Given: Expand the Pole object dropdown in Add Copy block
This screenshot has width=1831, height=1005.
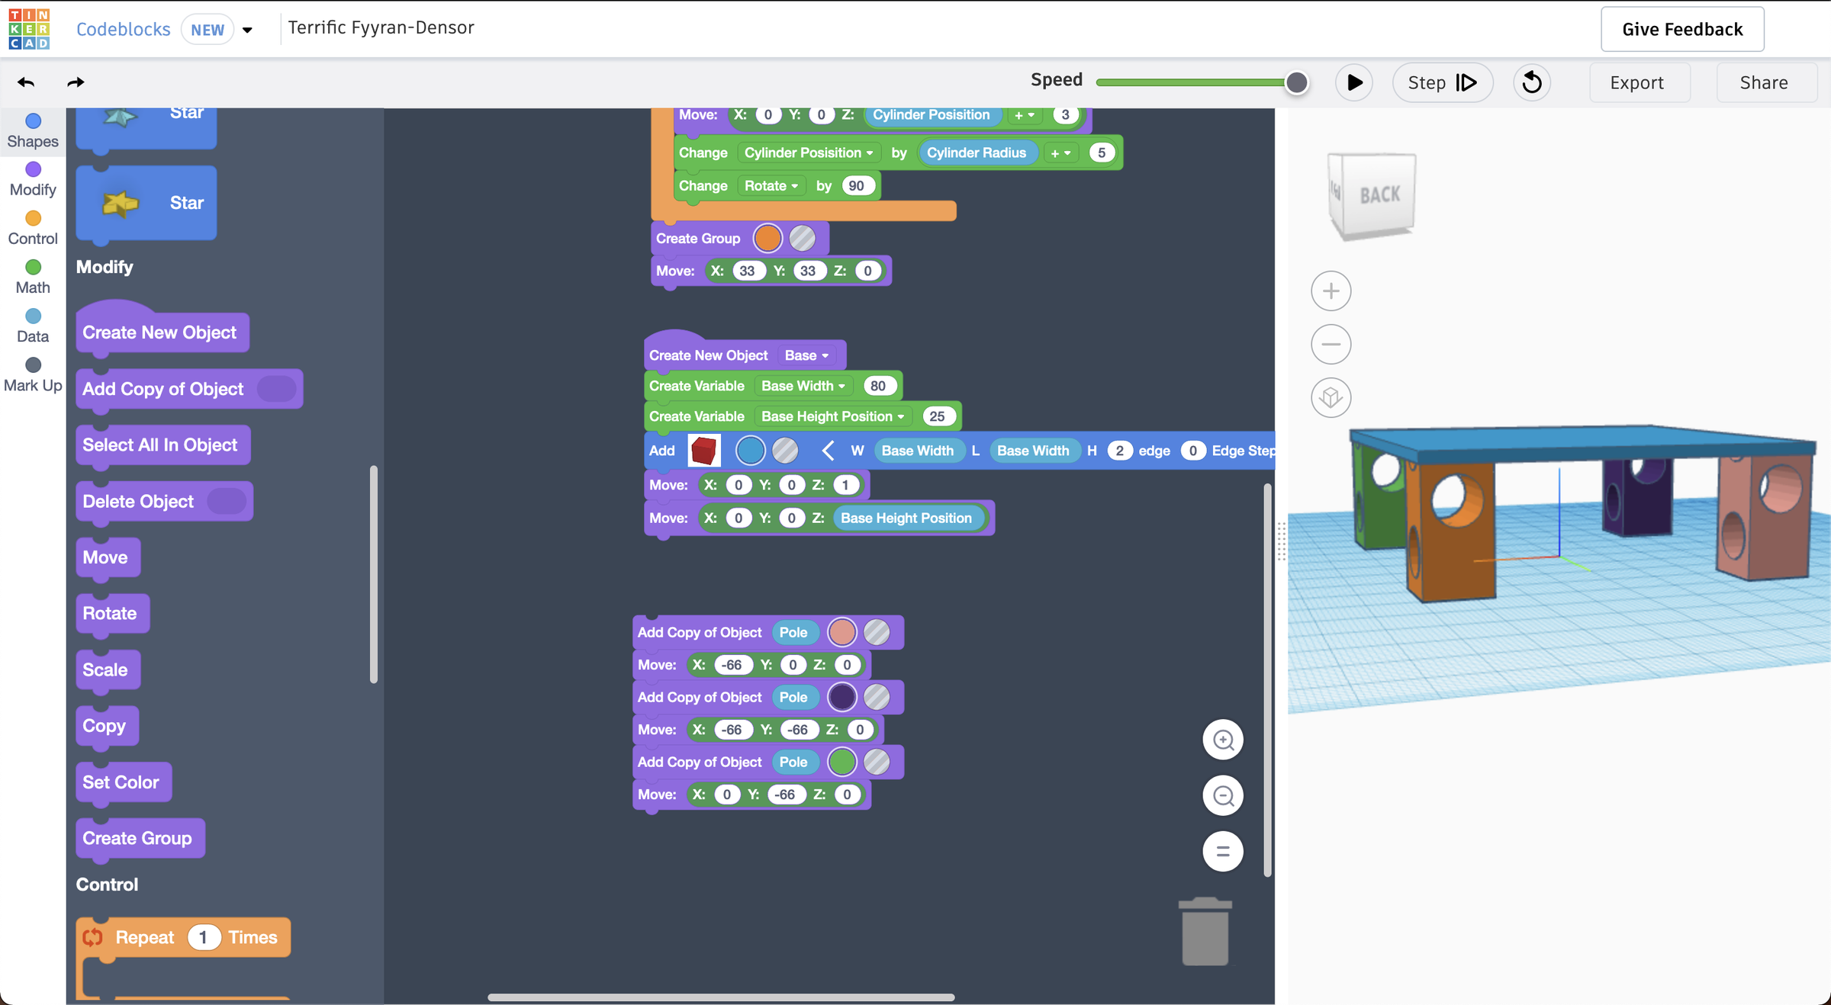Looking at the screenshot, I should pyautogui.click(x=795, y=631).
